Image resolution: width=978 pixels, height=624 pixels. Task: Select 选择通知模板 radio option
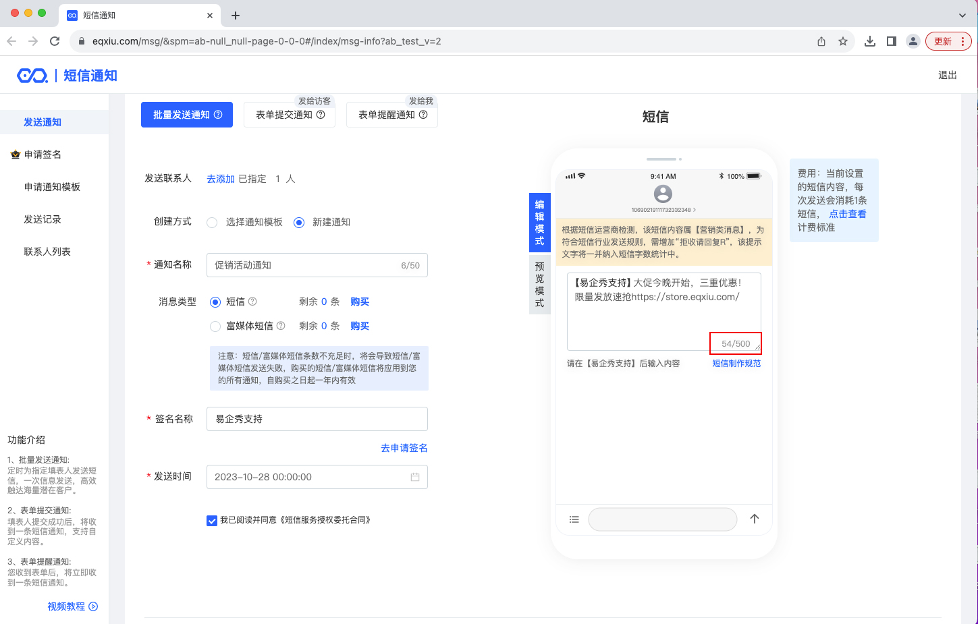point(212,223)
